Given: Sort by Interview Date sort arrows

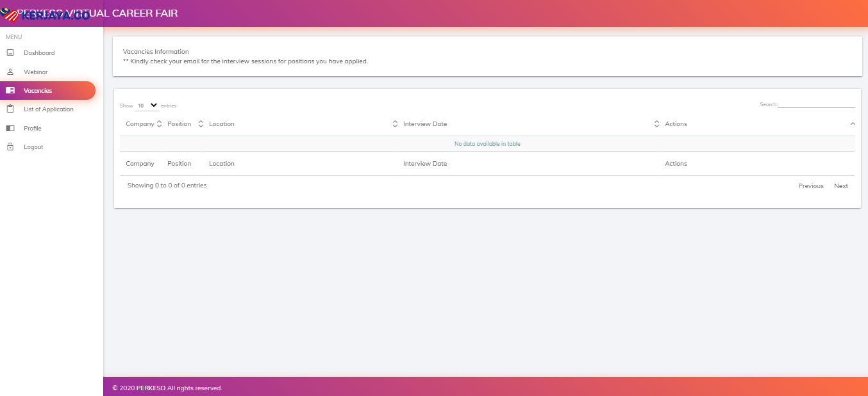Looking at the screenshot, I should (656, 124).
